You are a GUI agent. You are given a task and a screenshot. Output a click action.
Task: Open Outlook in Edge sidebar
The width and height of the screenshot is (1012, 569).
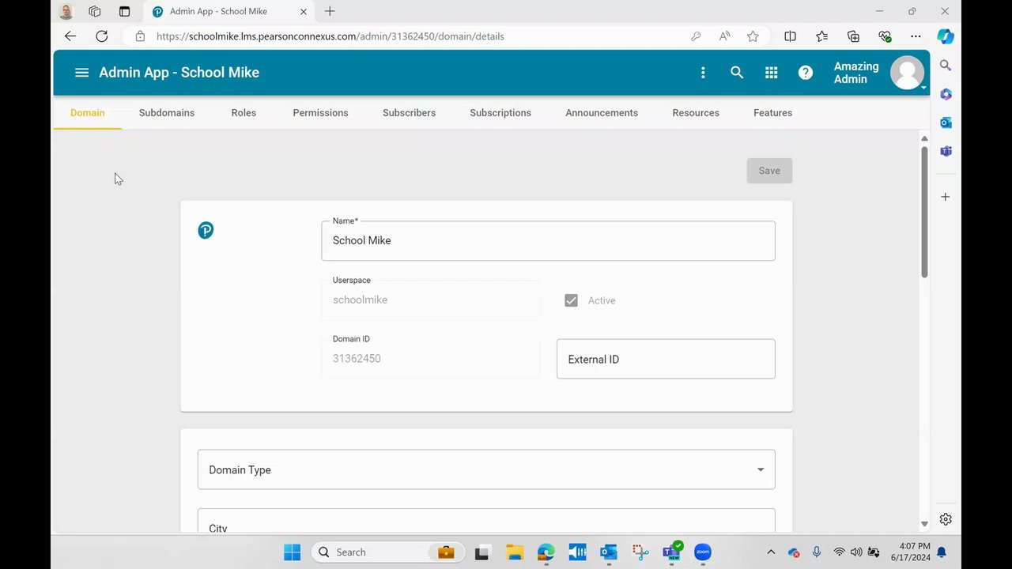[x=946, y=122]
